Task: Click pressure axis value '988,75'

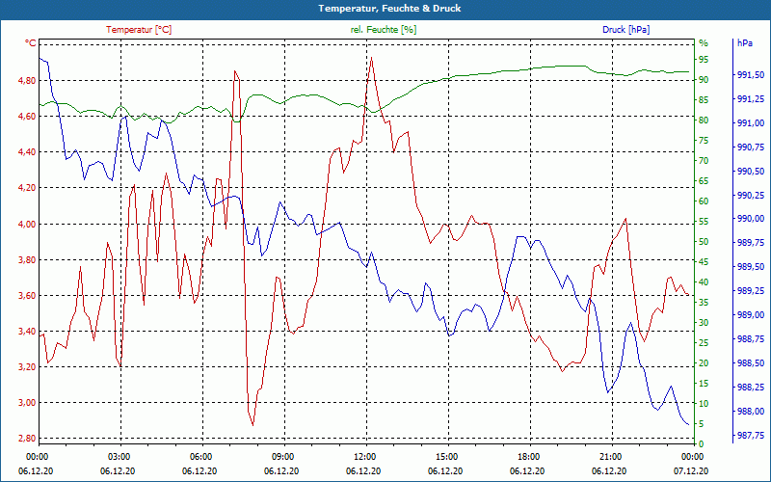Action: coord(751,339)
